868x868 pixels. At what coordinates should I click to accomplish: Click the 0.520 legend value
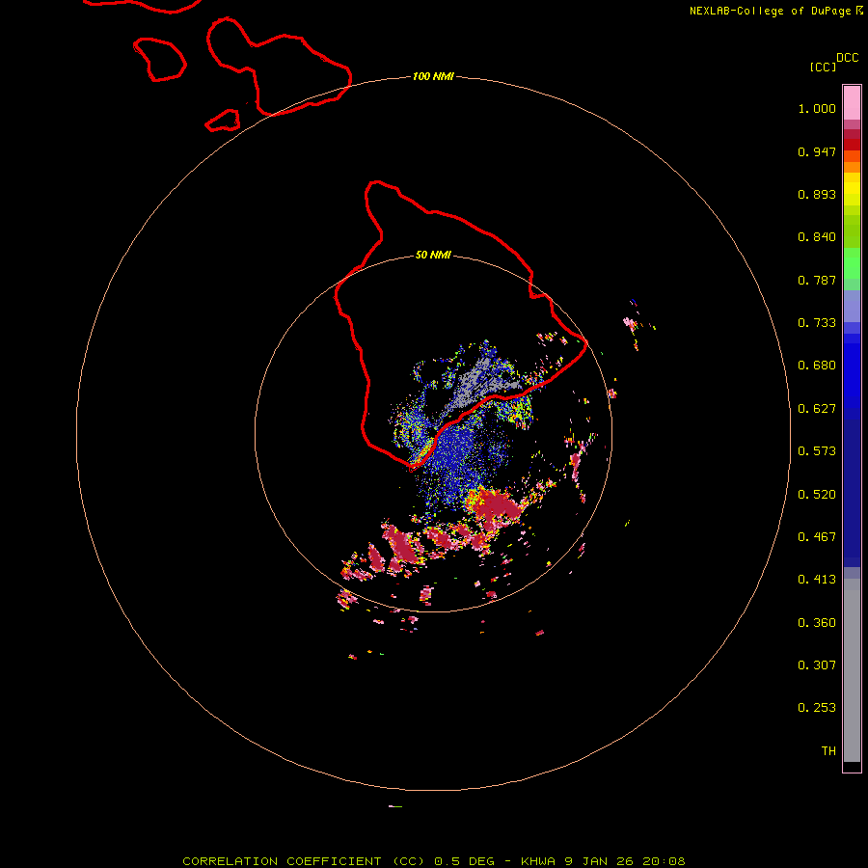click(817, 495)
